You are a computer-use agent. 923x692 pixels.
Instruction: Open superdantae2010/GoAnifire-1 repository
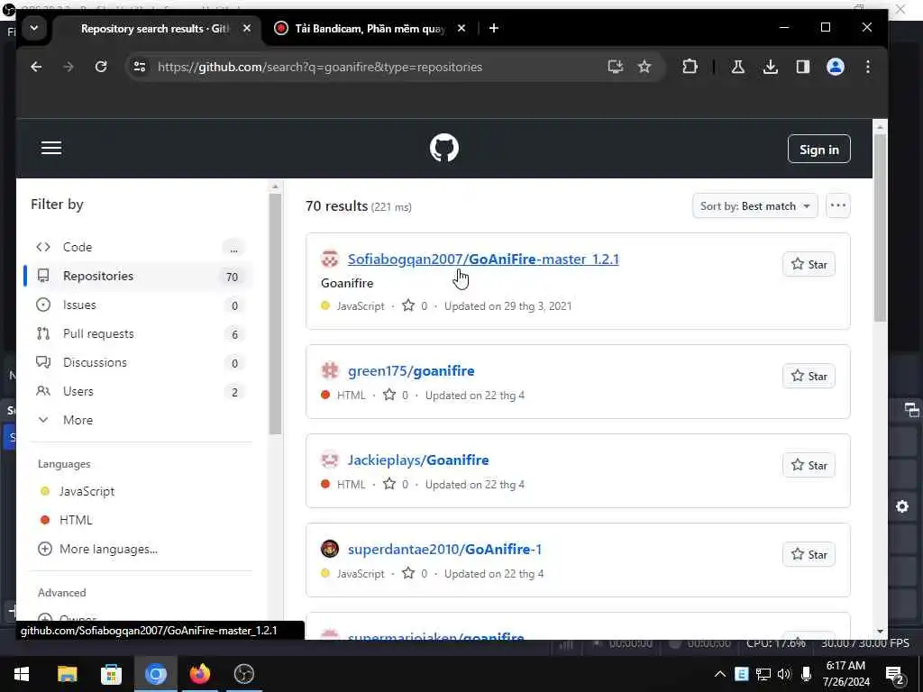click(x=444, y=549)
